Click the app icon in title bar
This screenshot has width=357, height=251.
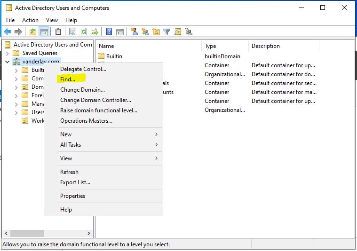(9, 8)
